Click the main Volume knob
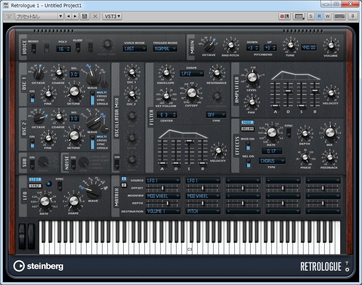 pyautogui.click(x=331, y=45)
